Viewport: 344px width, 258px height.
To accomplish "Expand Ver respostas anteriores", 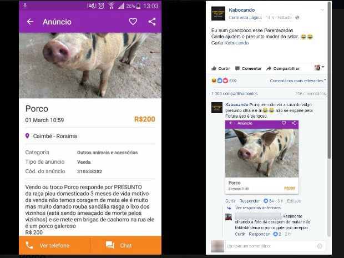I will point(258,208).
